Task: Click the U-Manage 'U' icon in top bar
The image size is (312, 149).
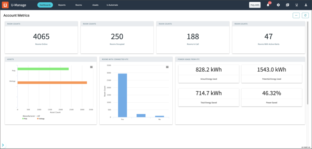Action: click(x=297, y=5)
